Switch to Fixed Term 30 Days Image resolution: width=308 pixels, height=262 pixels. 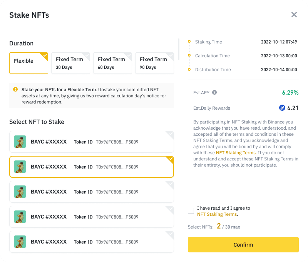coord(70,63)
